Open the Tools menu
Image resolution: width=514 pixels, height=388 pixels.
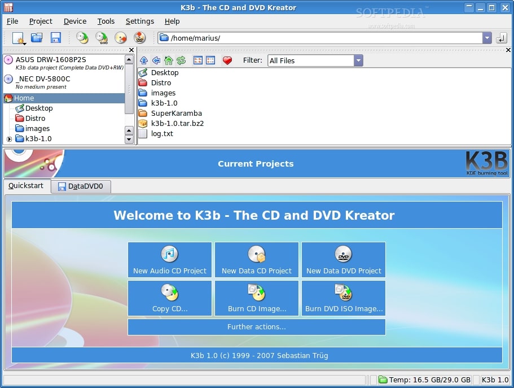point(106,21)
